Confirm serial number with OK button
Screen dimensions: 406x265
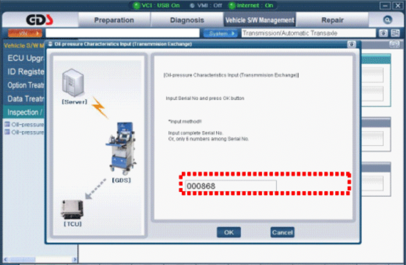click(229, 232)
